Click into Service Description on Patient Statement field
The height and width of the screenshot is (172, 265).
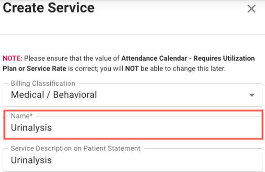click(133, 160)
